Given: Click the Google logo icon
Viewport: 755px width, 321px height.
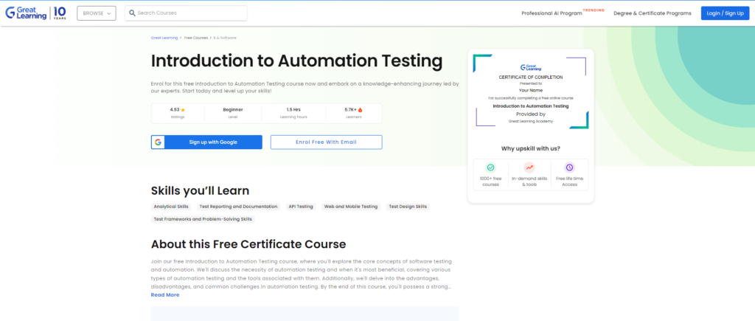Looking at the screenshot, I should [x=159, y=142].
